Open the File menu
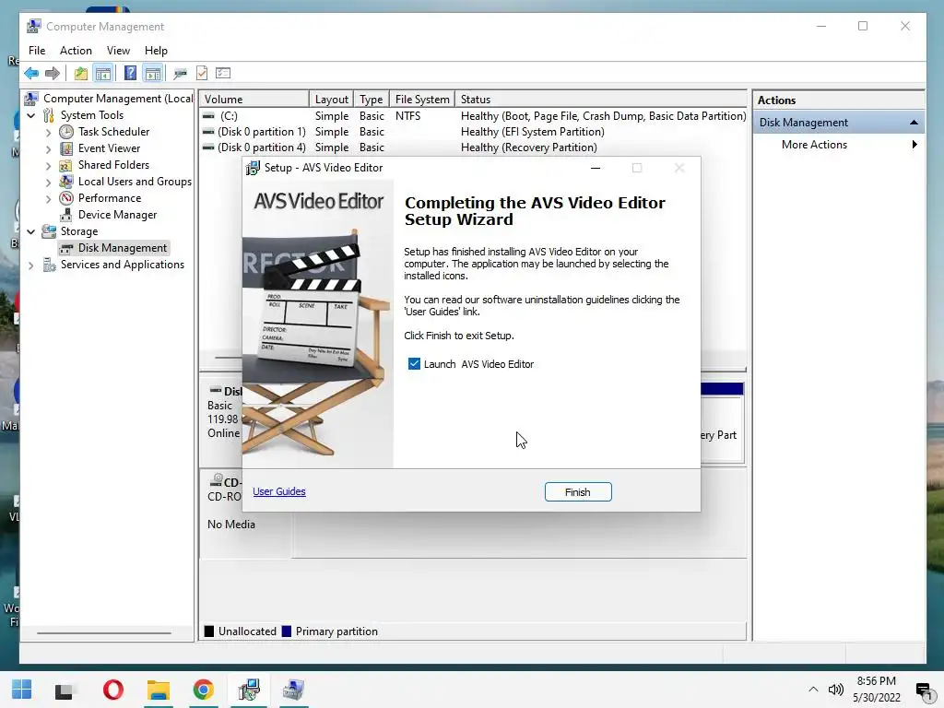This screenshot has width=944, height=708. point(37,51)
